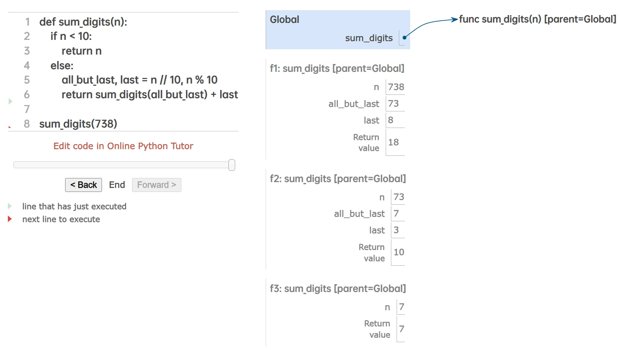Click code line 6 return statement
Viewport: 619px width, 350px height.
coord(149,94)
